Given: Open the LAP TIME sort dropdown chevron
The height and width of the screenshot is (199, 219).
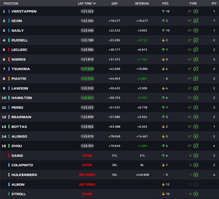Looking at the screenshot, I should click(94, 3).
